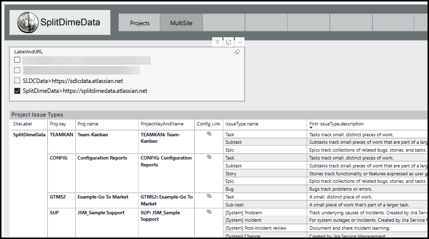Open the slicer filter icon

coord(217,42)
